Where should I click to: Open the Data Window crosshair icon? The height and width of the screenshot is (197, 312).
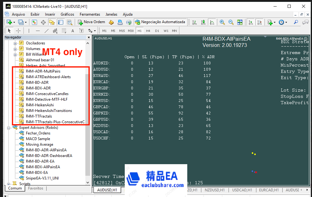point(43,22)
